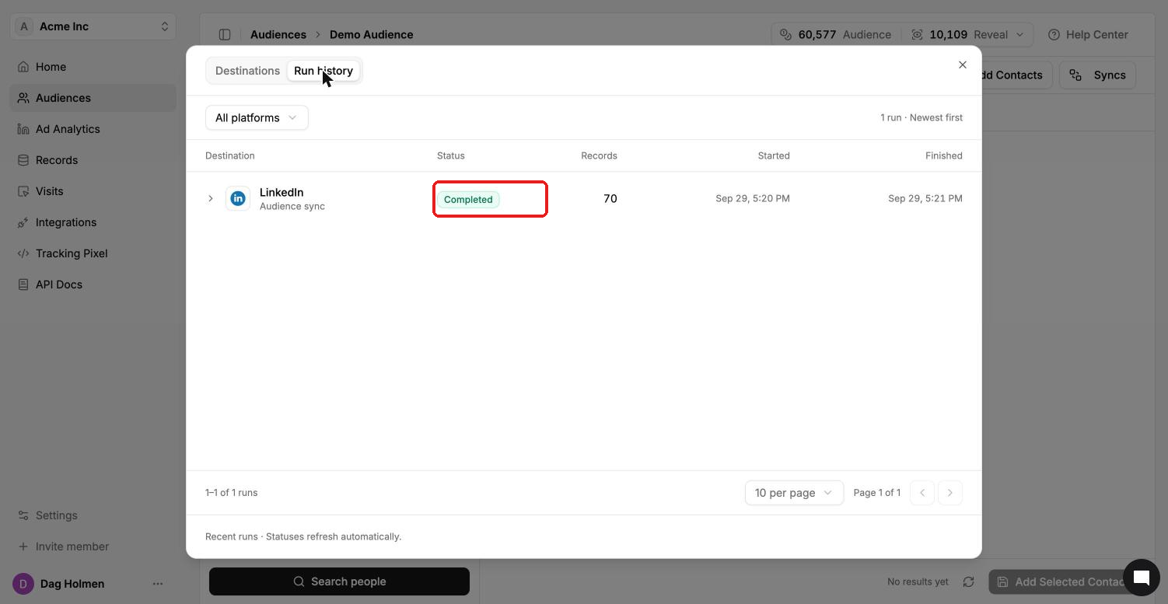Screen dimensions: 1168x604
Task: Click Add Selected Contacts button
Action: [x=1062, y=581]
